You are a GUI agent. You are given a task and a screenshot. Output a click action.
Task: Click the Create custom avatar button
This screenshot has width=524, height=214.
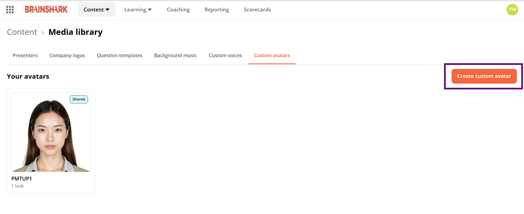[484, 76]
